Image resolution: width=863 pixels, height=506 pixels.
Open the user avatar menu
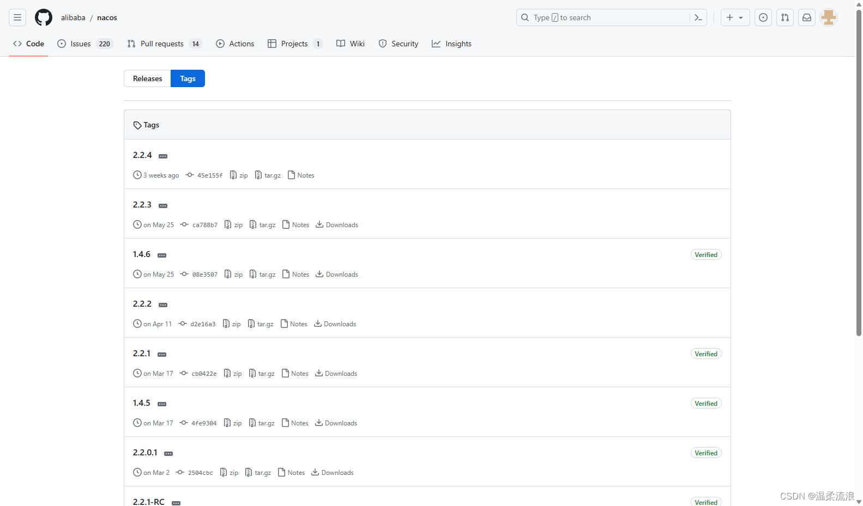tap(829, 17)
